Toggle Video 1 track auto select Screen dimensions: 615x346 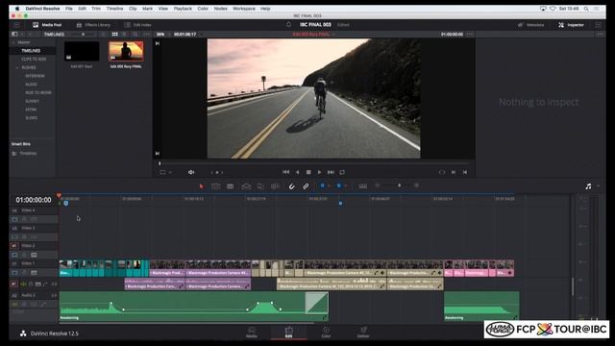pos(15,272)
